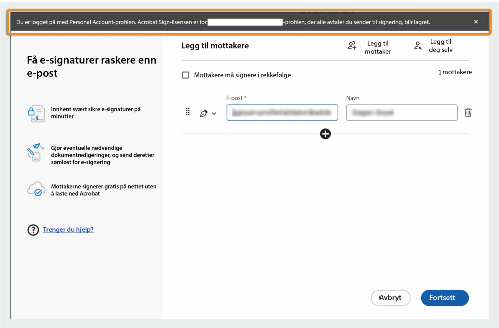Enable 'Mottakere må signere i rekkefølge'

pyautogui.click(x=186, y=75)
